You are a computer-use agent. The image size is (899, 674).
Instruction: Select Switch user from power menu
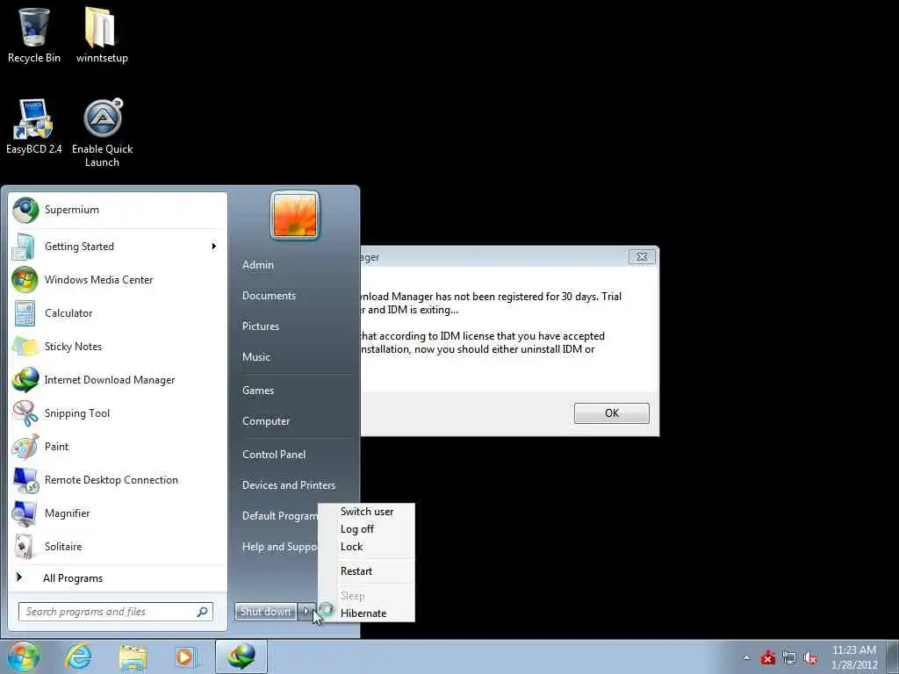coord(367,512)
